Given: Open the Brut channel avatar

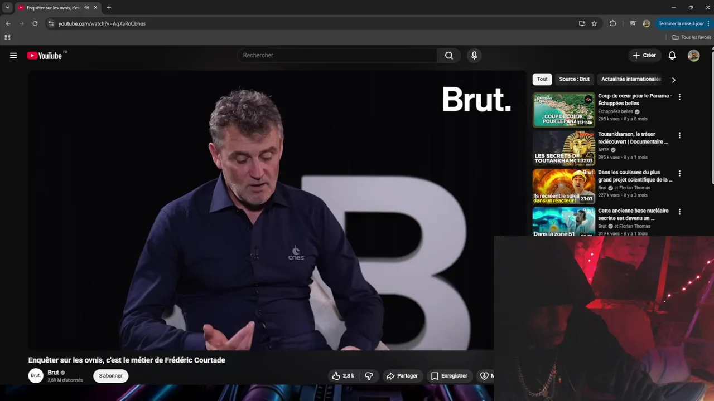Looking at the screenshot, I should pyautogui.click(x=36, y=376).
